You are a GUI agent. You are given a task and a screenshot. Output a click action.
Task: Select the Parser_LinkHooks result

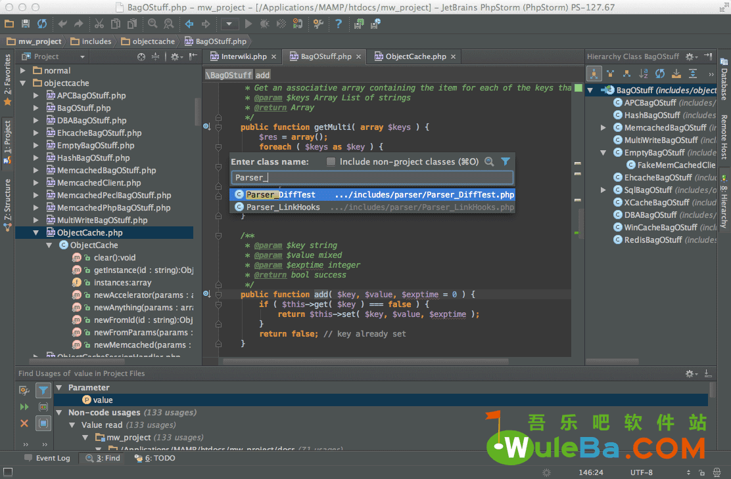point(373,207)
